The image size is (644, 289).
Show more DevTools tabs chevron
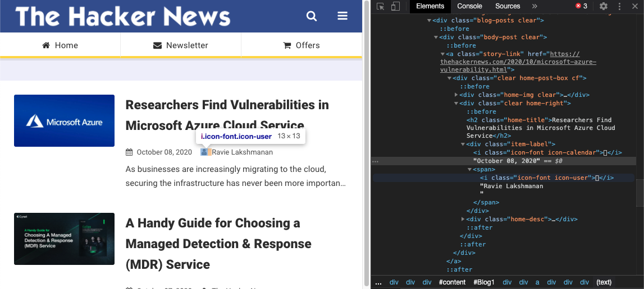coord(535,6)
